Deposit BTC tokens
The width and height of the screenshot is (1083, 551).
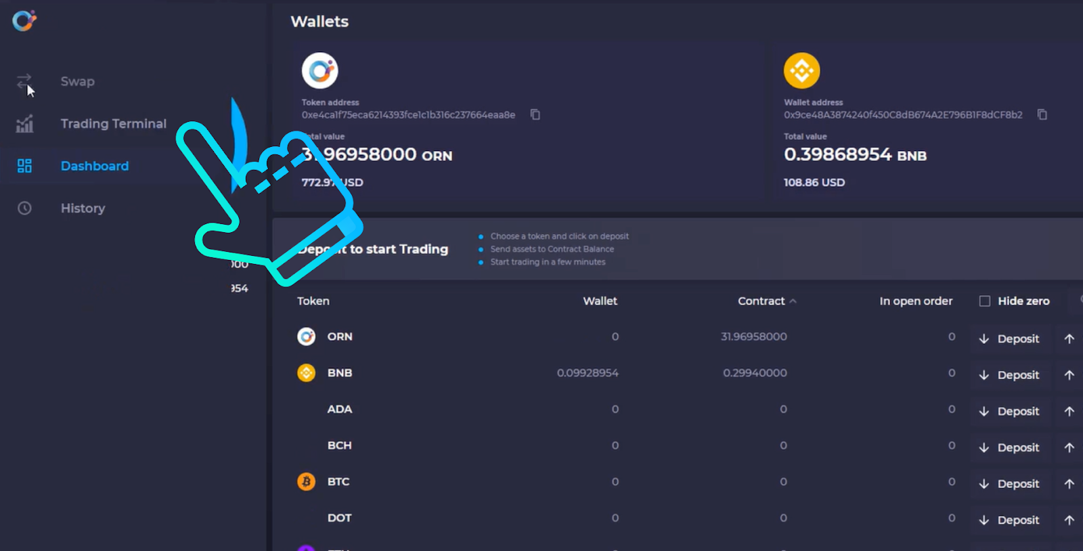click(x=1009, y=484)
